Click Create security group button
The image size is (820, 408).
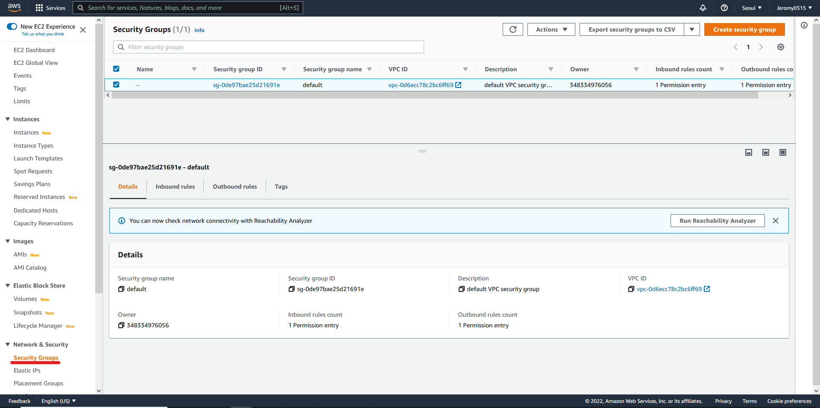pos(744,29)
